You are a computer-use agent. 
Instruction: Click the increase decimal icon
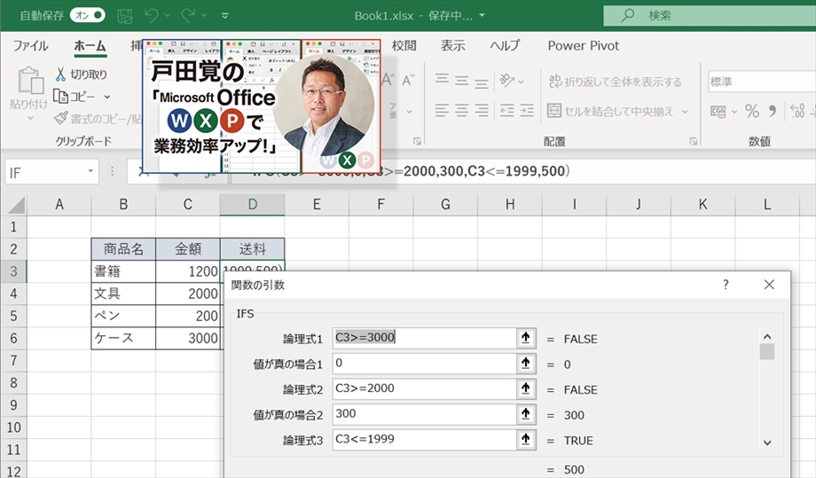click(x=796, y=111)
